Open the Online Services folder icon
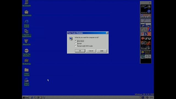 tap(27, 72)
